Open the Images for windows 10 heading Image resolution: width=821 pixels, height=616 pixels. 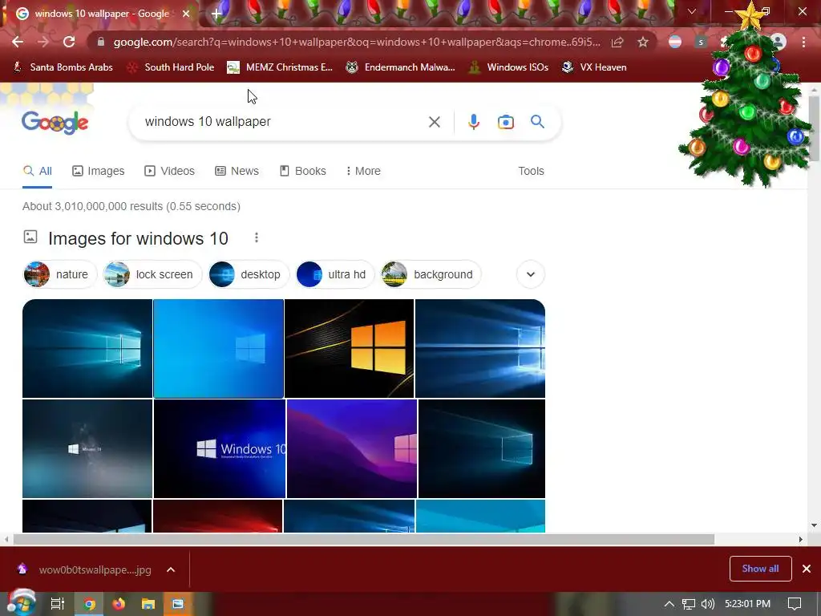pyautogui.click(x=138, y=239)
